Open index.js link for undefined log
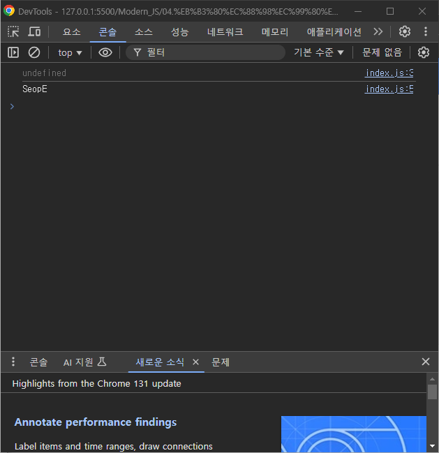 389,73
